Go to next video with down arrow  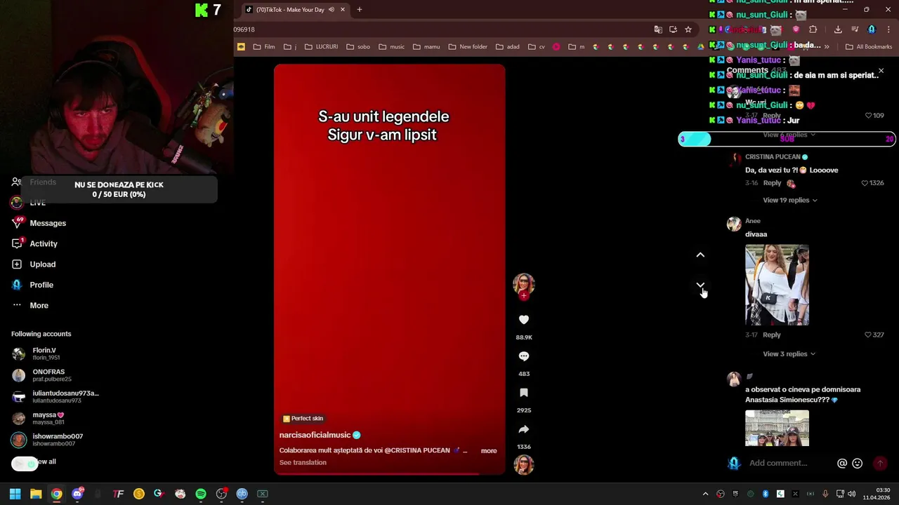point(700,285)
